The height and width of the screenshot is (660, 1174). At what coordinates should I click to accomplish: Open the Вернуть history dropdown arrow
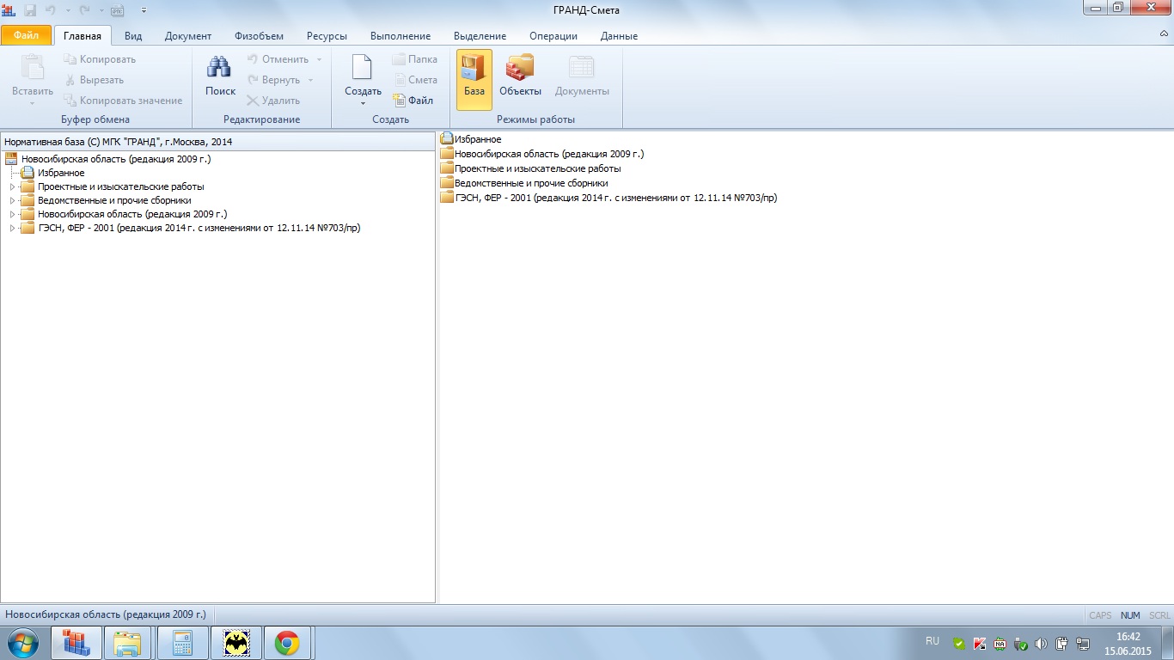tap(310, 80)
